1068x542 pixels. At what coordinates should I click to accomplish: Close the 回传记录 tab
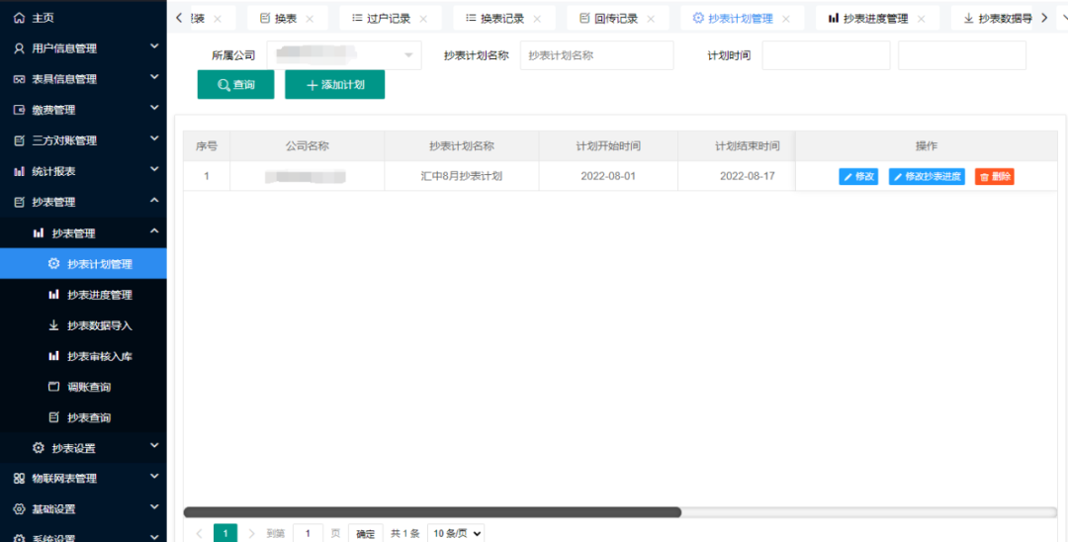click(651, 19)
